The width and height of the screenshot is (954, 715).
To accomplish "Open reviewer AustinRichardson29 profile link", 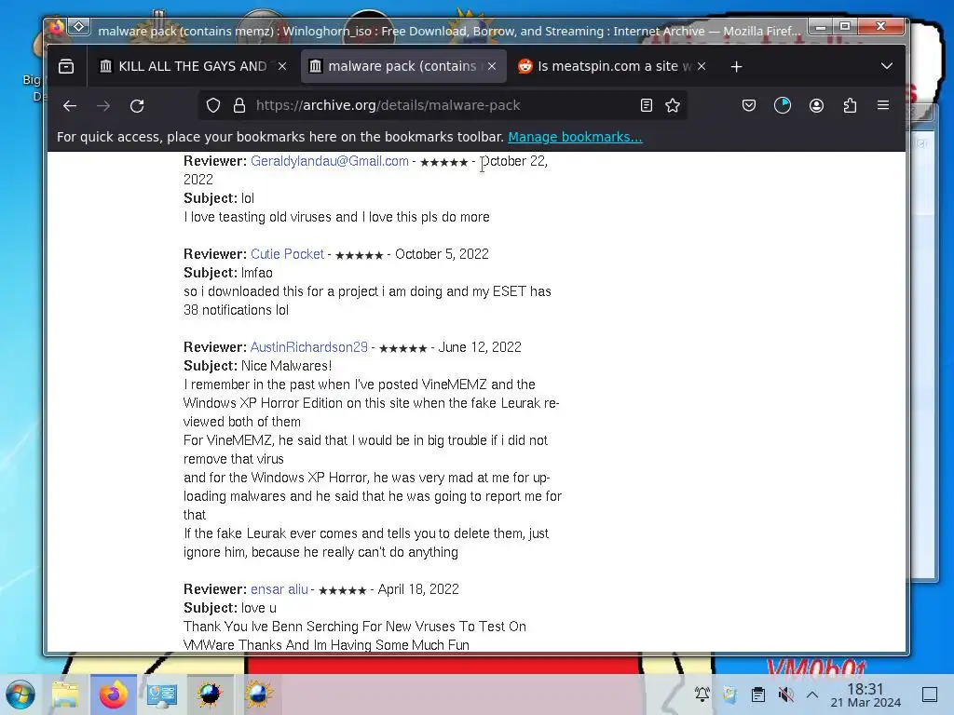I will pyautogui.click(x=309, y=347).
